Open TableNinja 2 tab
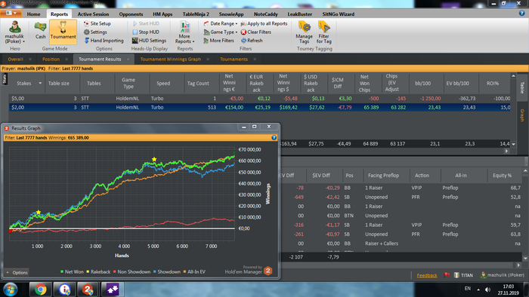Viewport: 529px width, 297px height. coord(196,14)
